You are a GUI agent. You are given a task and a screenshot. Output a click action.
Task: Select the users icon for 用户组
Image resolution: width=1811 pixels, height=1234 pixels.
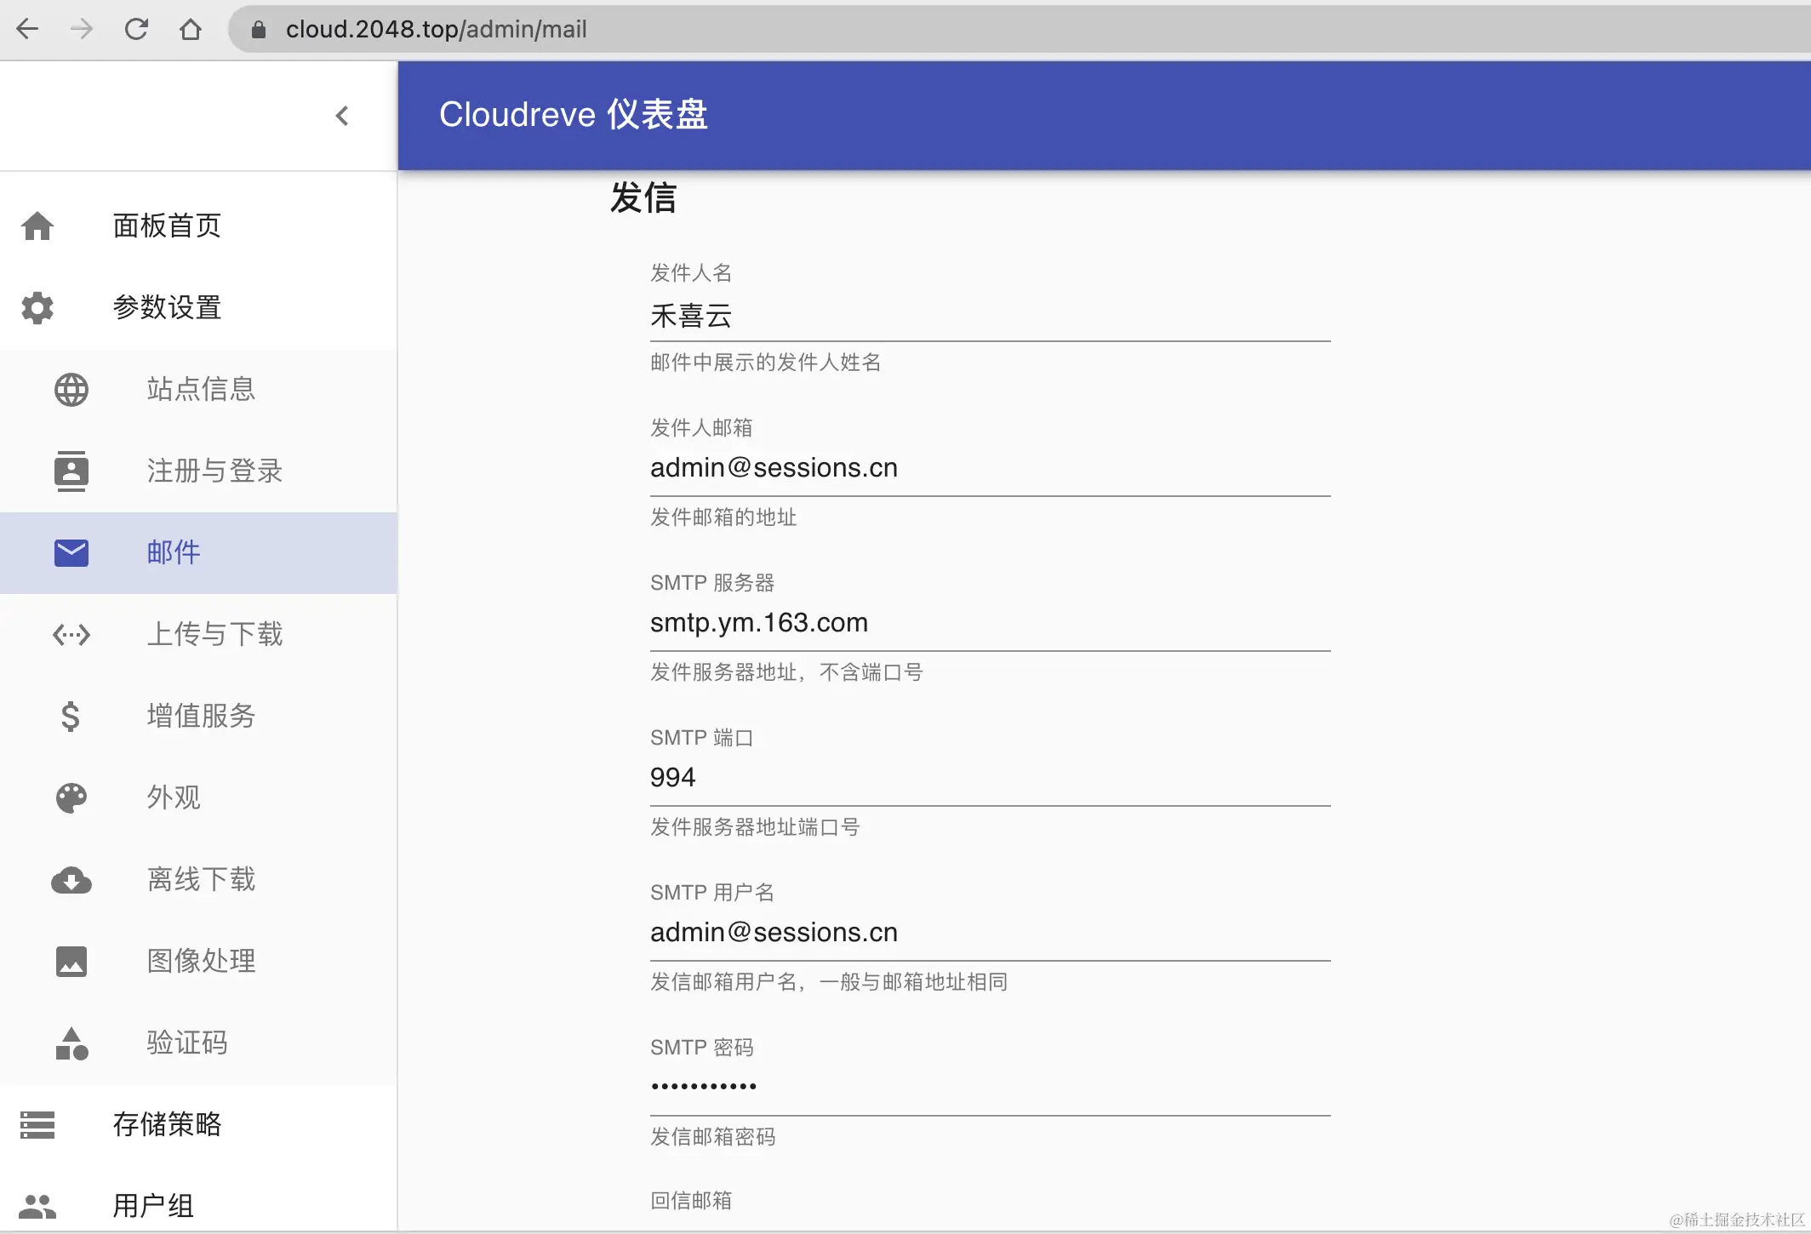click(x=37, y=1204)
